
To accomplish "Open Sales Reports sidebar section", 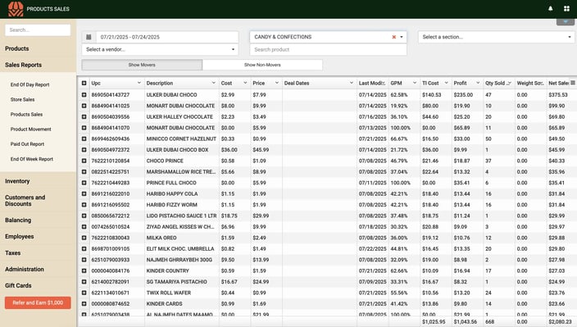I will (23, 65).
